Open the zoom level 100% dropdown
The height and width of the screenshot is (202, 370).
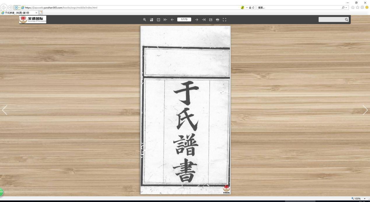(364, 199)
